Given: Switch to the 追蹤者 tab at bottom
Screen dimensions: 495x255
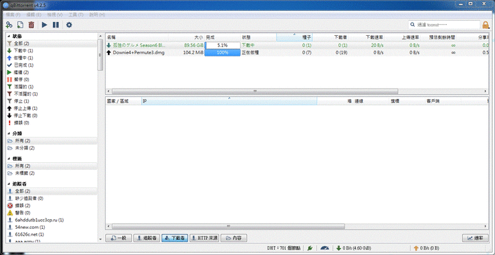Looking at the screenshot, I should coord(146,239).
